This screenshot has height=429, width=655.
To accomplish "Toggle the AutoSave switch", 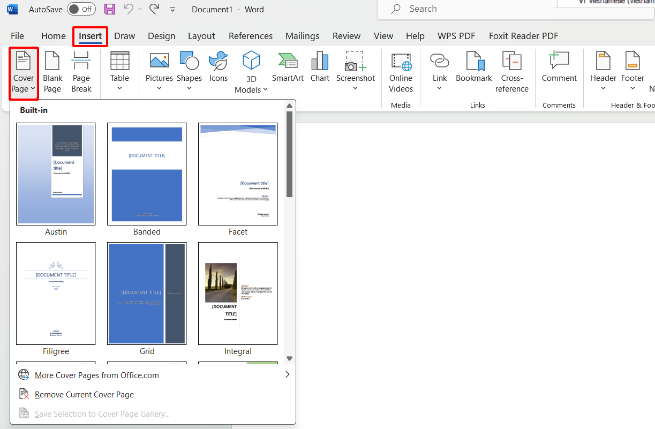I will 81,9.
